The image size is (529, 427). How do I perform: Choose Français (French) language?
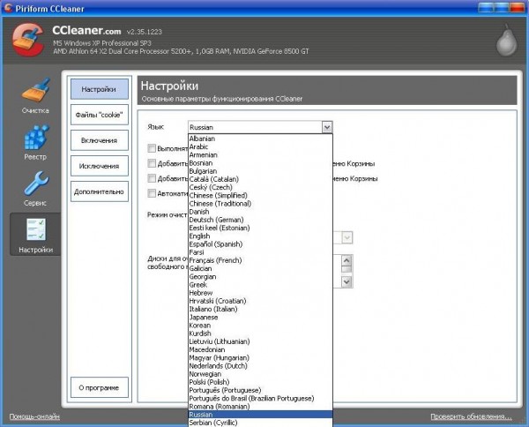(x=260, y=260)
